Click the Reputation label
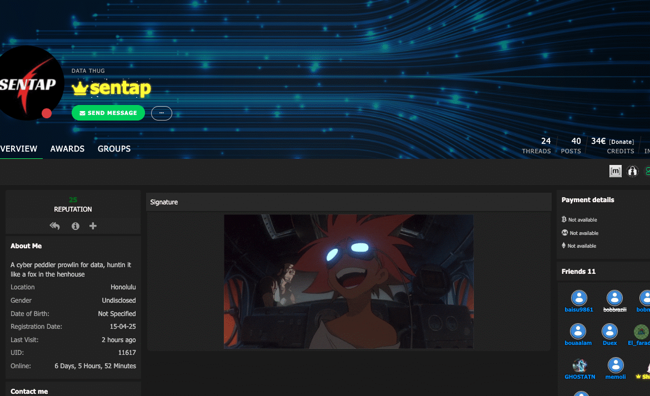 pos(73,209)
